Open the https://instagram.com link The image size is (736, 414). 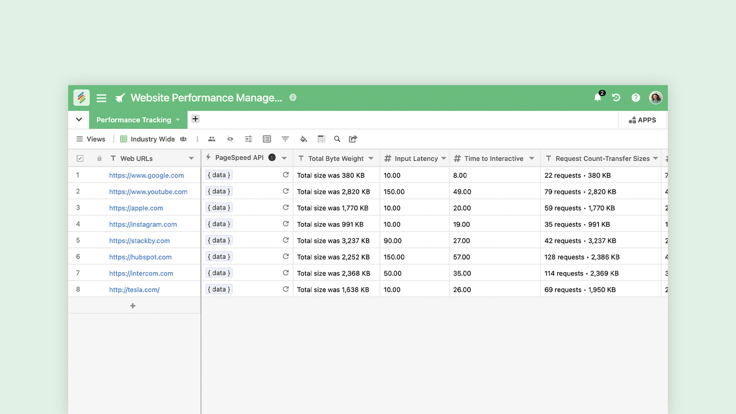coord(143,224)
